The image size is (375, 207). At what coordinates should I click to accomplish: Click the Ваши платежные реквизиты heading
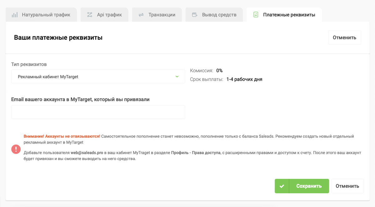58,38
